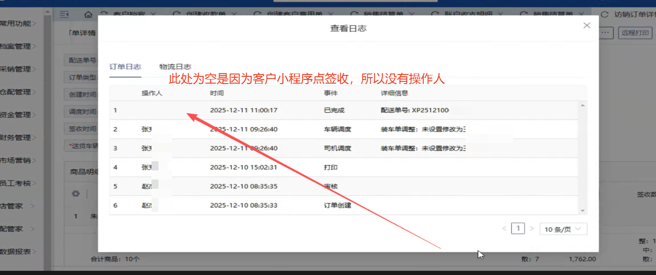Click page number 1 in pagination
This screenshot has width=656, height=275.
tap(518, 228)
